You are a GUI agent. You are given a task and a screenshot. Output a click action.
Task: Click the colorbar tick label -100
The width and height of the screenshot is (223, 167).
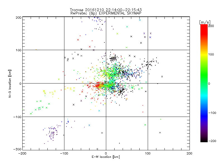[212, 113]
